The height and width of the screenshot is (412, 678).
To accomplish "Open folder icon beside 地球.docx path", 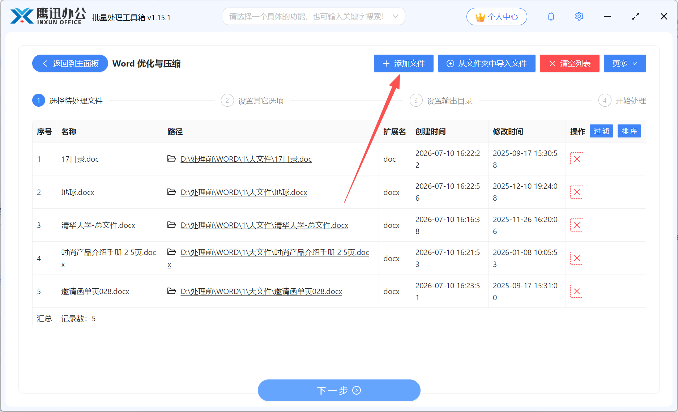I will [172, 192].
